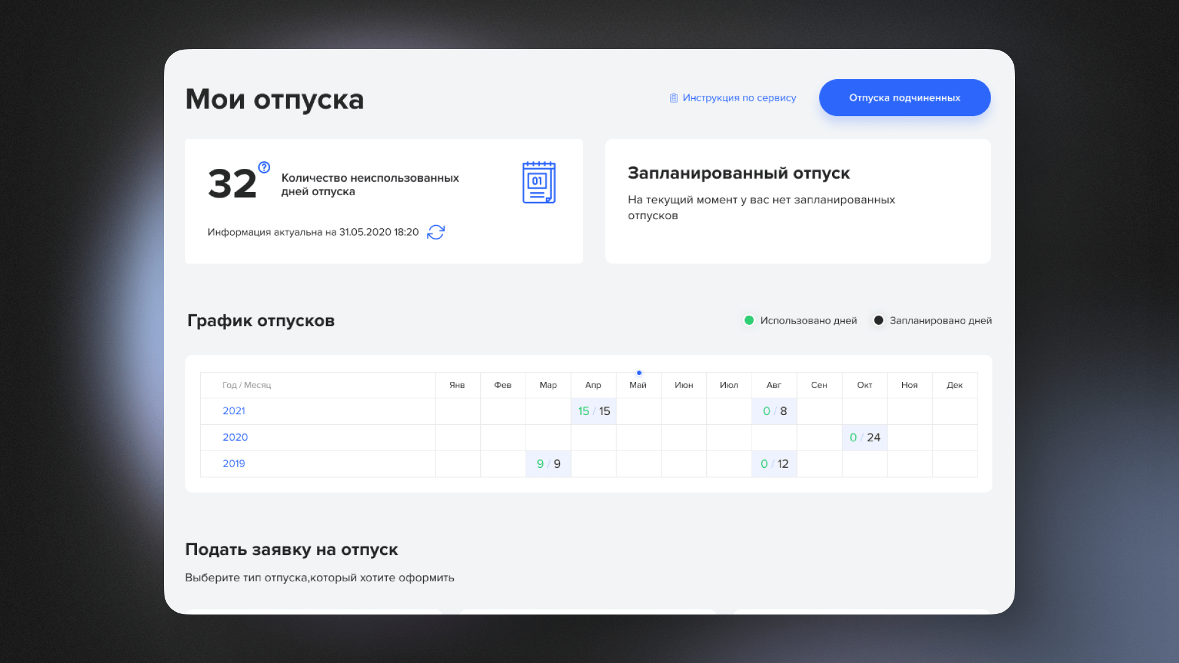Click the dark Запланировано дней legend dot

[879, 320]
